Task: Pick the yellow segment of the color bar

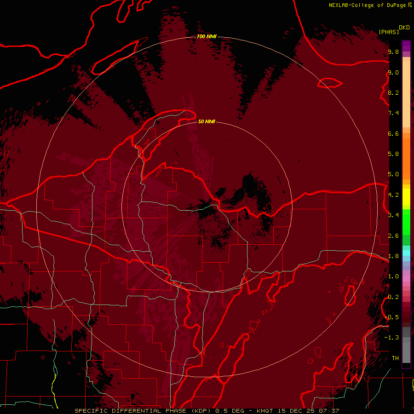Action: tap(406, 197)
